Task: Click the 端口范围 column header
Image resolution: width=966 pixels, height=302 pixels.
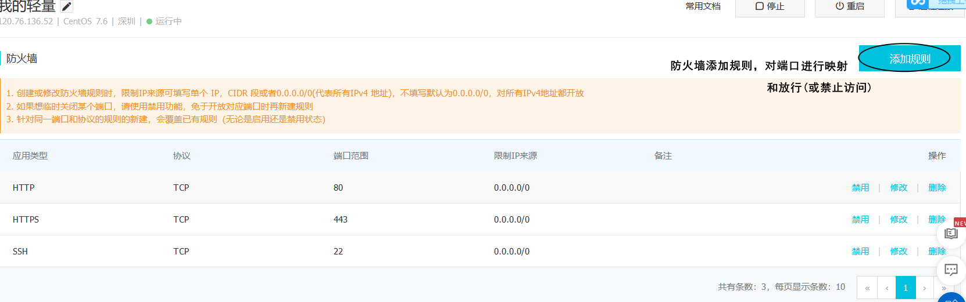Action: click(x=351, y=156)
